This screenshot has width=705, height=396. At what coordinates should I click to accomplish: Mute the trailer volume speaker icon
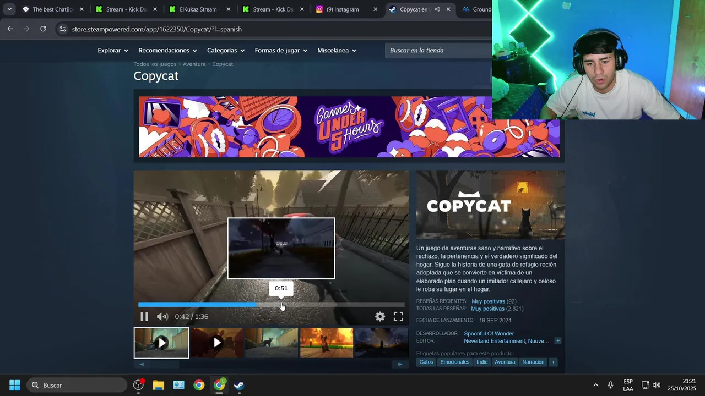click(162, 317)
